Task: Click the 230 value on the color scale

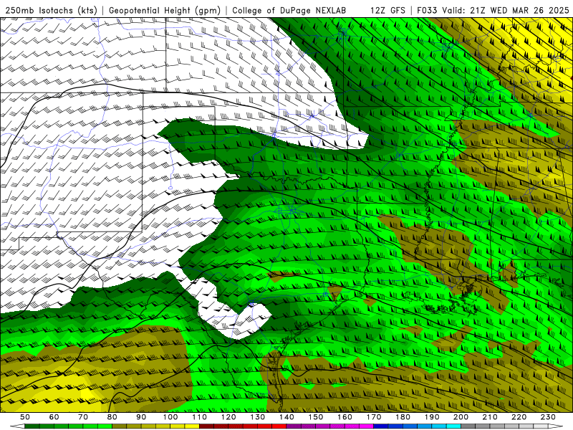Action: (548, 417)
